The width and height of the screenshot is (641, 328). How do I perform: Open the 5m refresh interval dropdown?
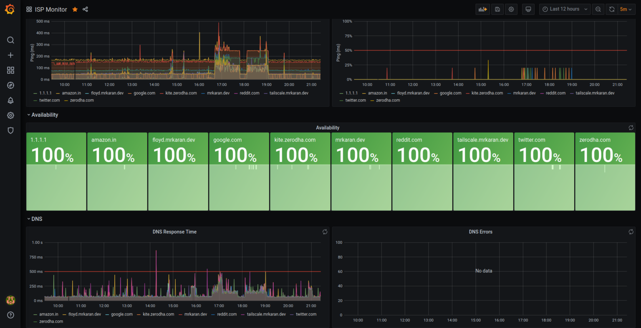tap(626, 9)
